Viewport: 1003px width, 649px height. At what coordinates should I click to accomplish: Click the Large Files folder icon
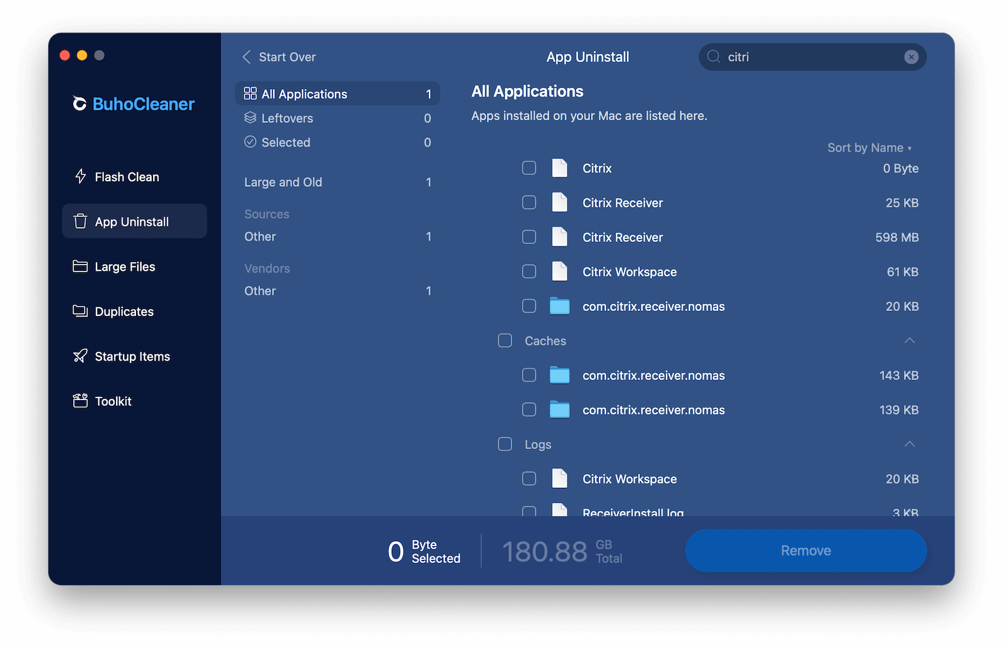[80, 266]
